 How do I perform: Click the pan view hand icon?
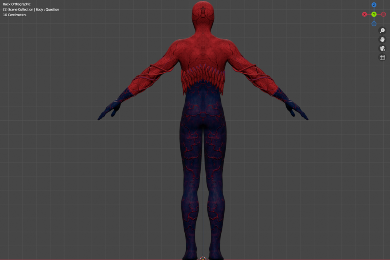(x=382, y=39)
